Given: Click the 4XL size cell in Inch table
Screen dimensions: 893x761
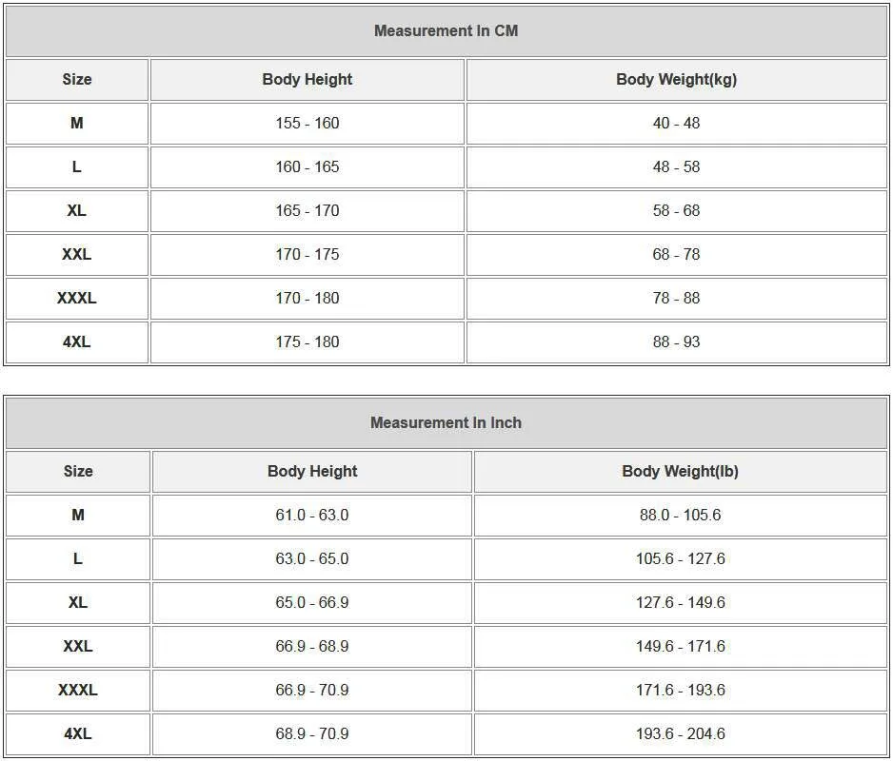Looking at the screenshot, I should tap(78, 734).
